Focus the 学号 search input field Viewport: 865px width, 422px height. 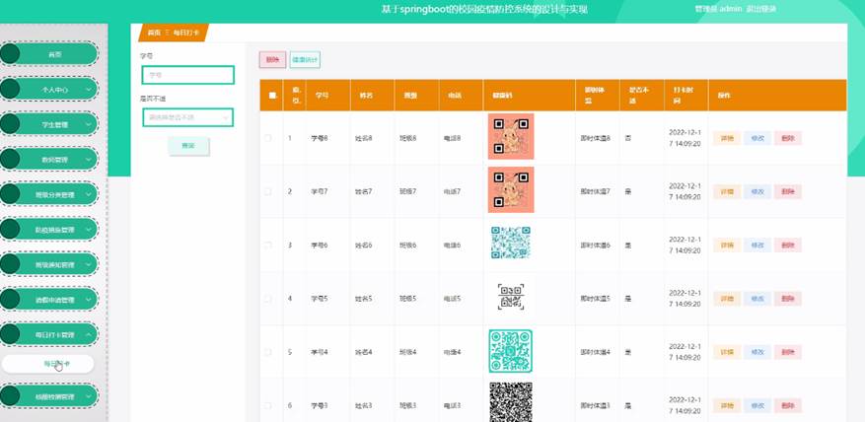188,75
